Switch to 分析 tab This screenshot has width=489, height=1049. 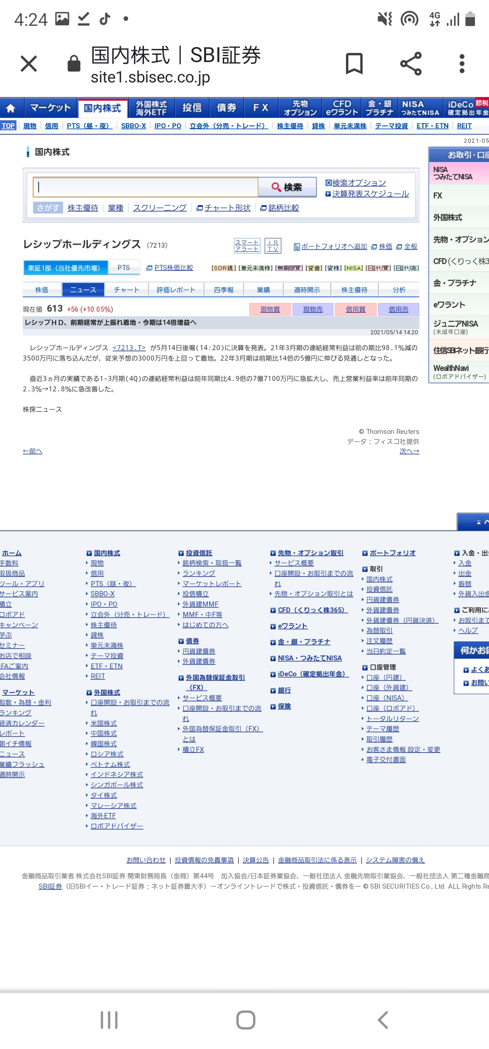click(x=399, y=290)
